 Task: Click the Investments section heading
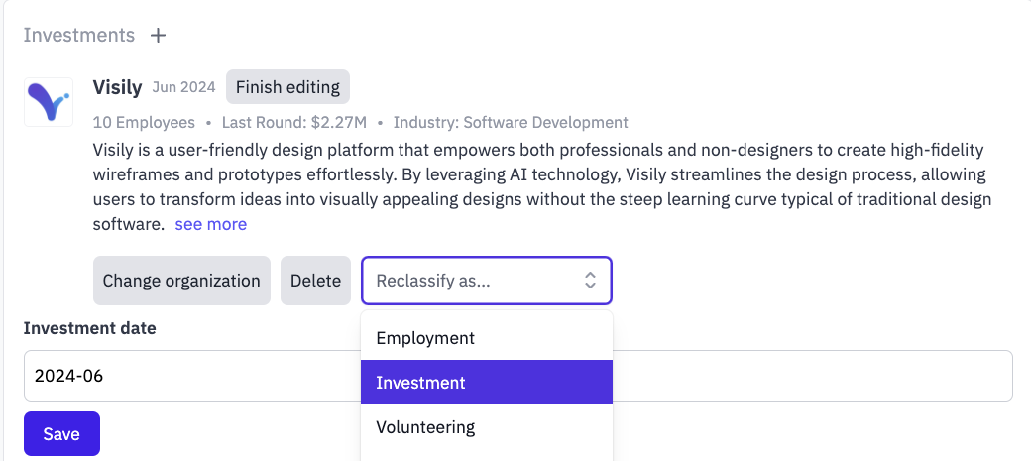79,35
